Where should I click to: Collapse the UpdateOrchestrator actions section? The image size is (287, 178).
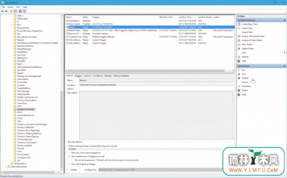(285, 20)
